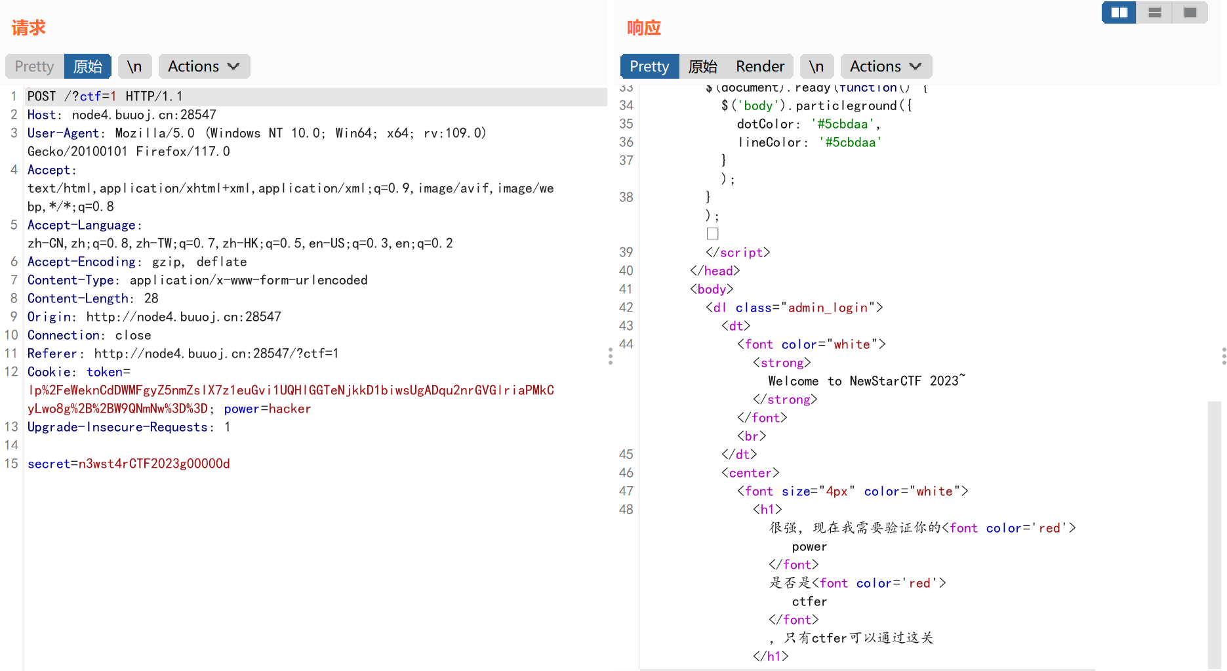Click the dotColor '#5cbdaa' value
The image size is (1227, 671).
tap(842, 124)
